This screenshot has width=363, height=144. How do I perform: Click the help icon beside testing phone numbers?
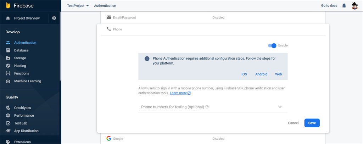pos(207,107)
